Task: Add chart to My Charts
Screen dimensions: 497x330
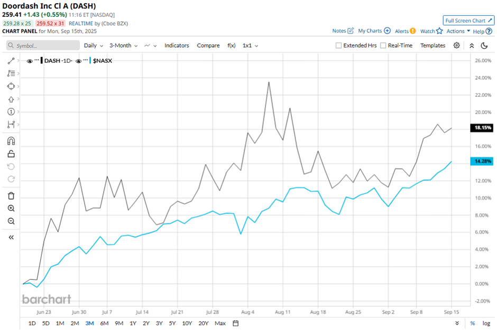Action: (388, 31)
